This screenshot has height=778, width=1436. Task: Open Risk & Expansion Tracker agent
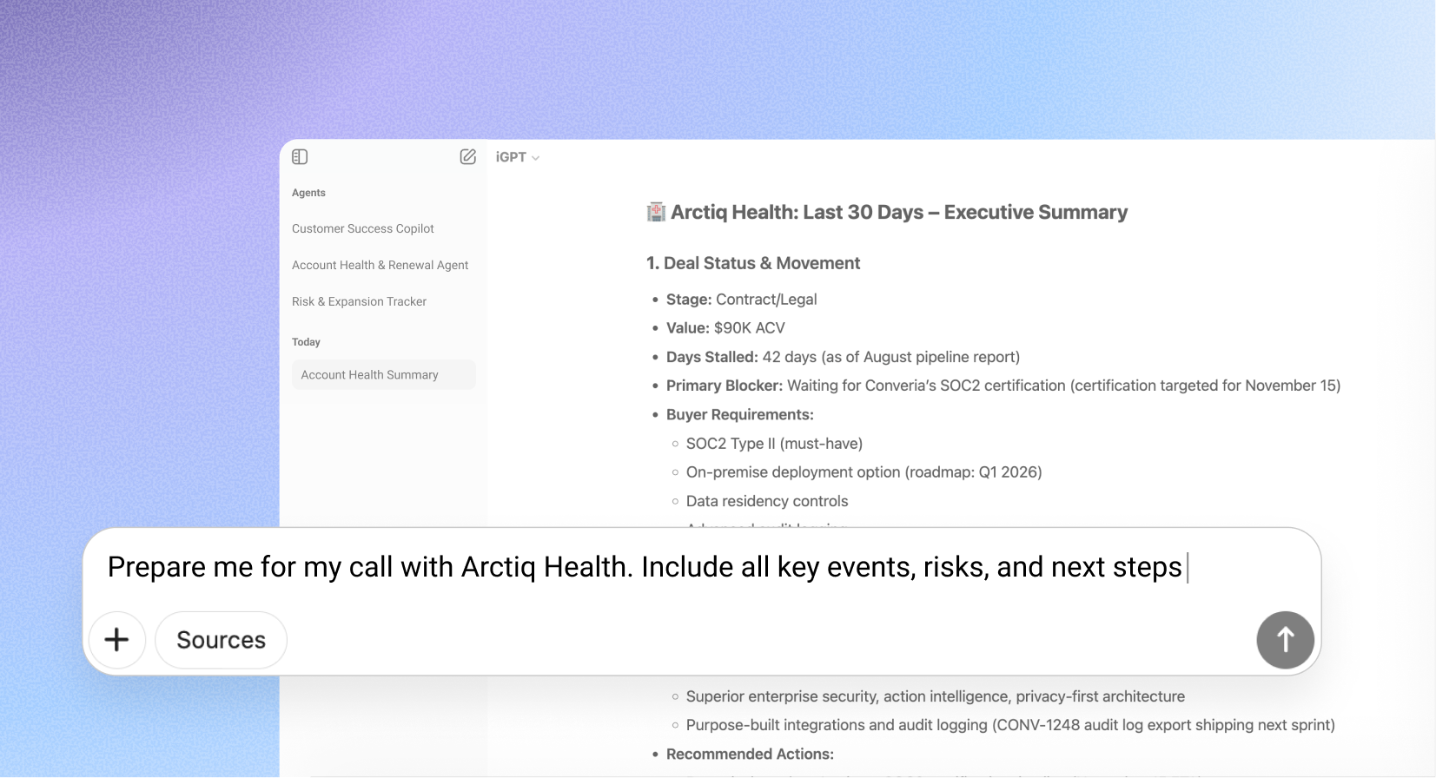pyautogui.click(x=359, y=301)
